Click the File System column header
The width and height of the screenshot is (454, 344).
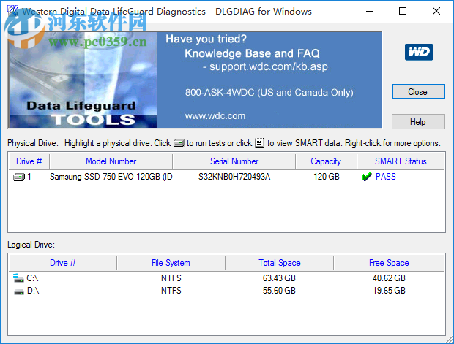171,263
